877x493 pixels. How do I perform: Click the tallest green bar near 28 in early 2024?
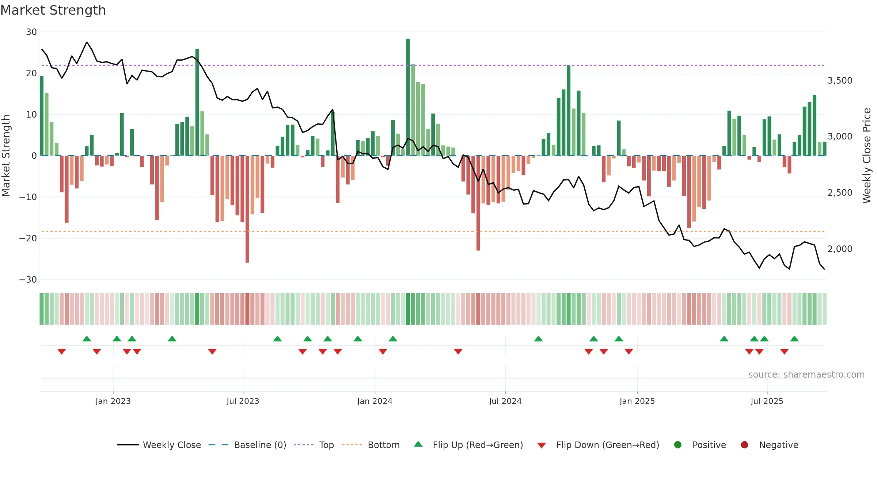(x=408, y=97)
